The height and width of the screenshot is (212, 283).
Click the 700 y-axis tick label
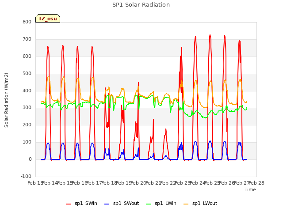27,39
